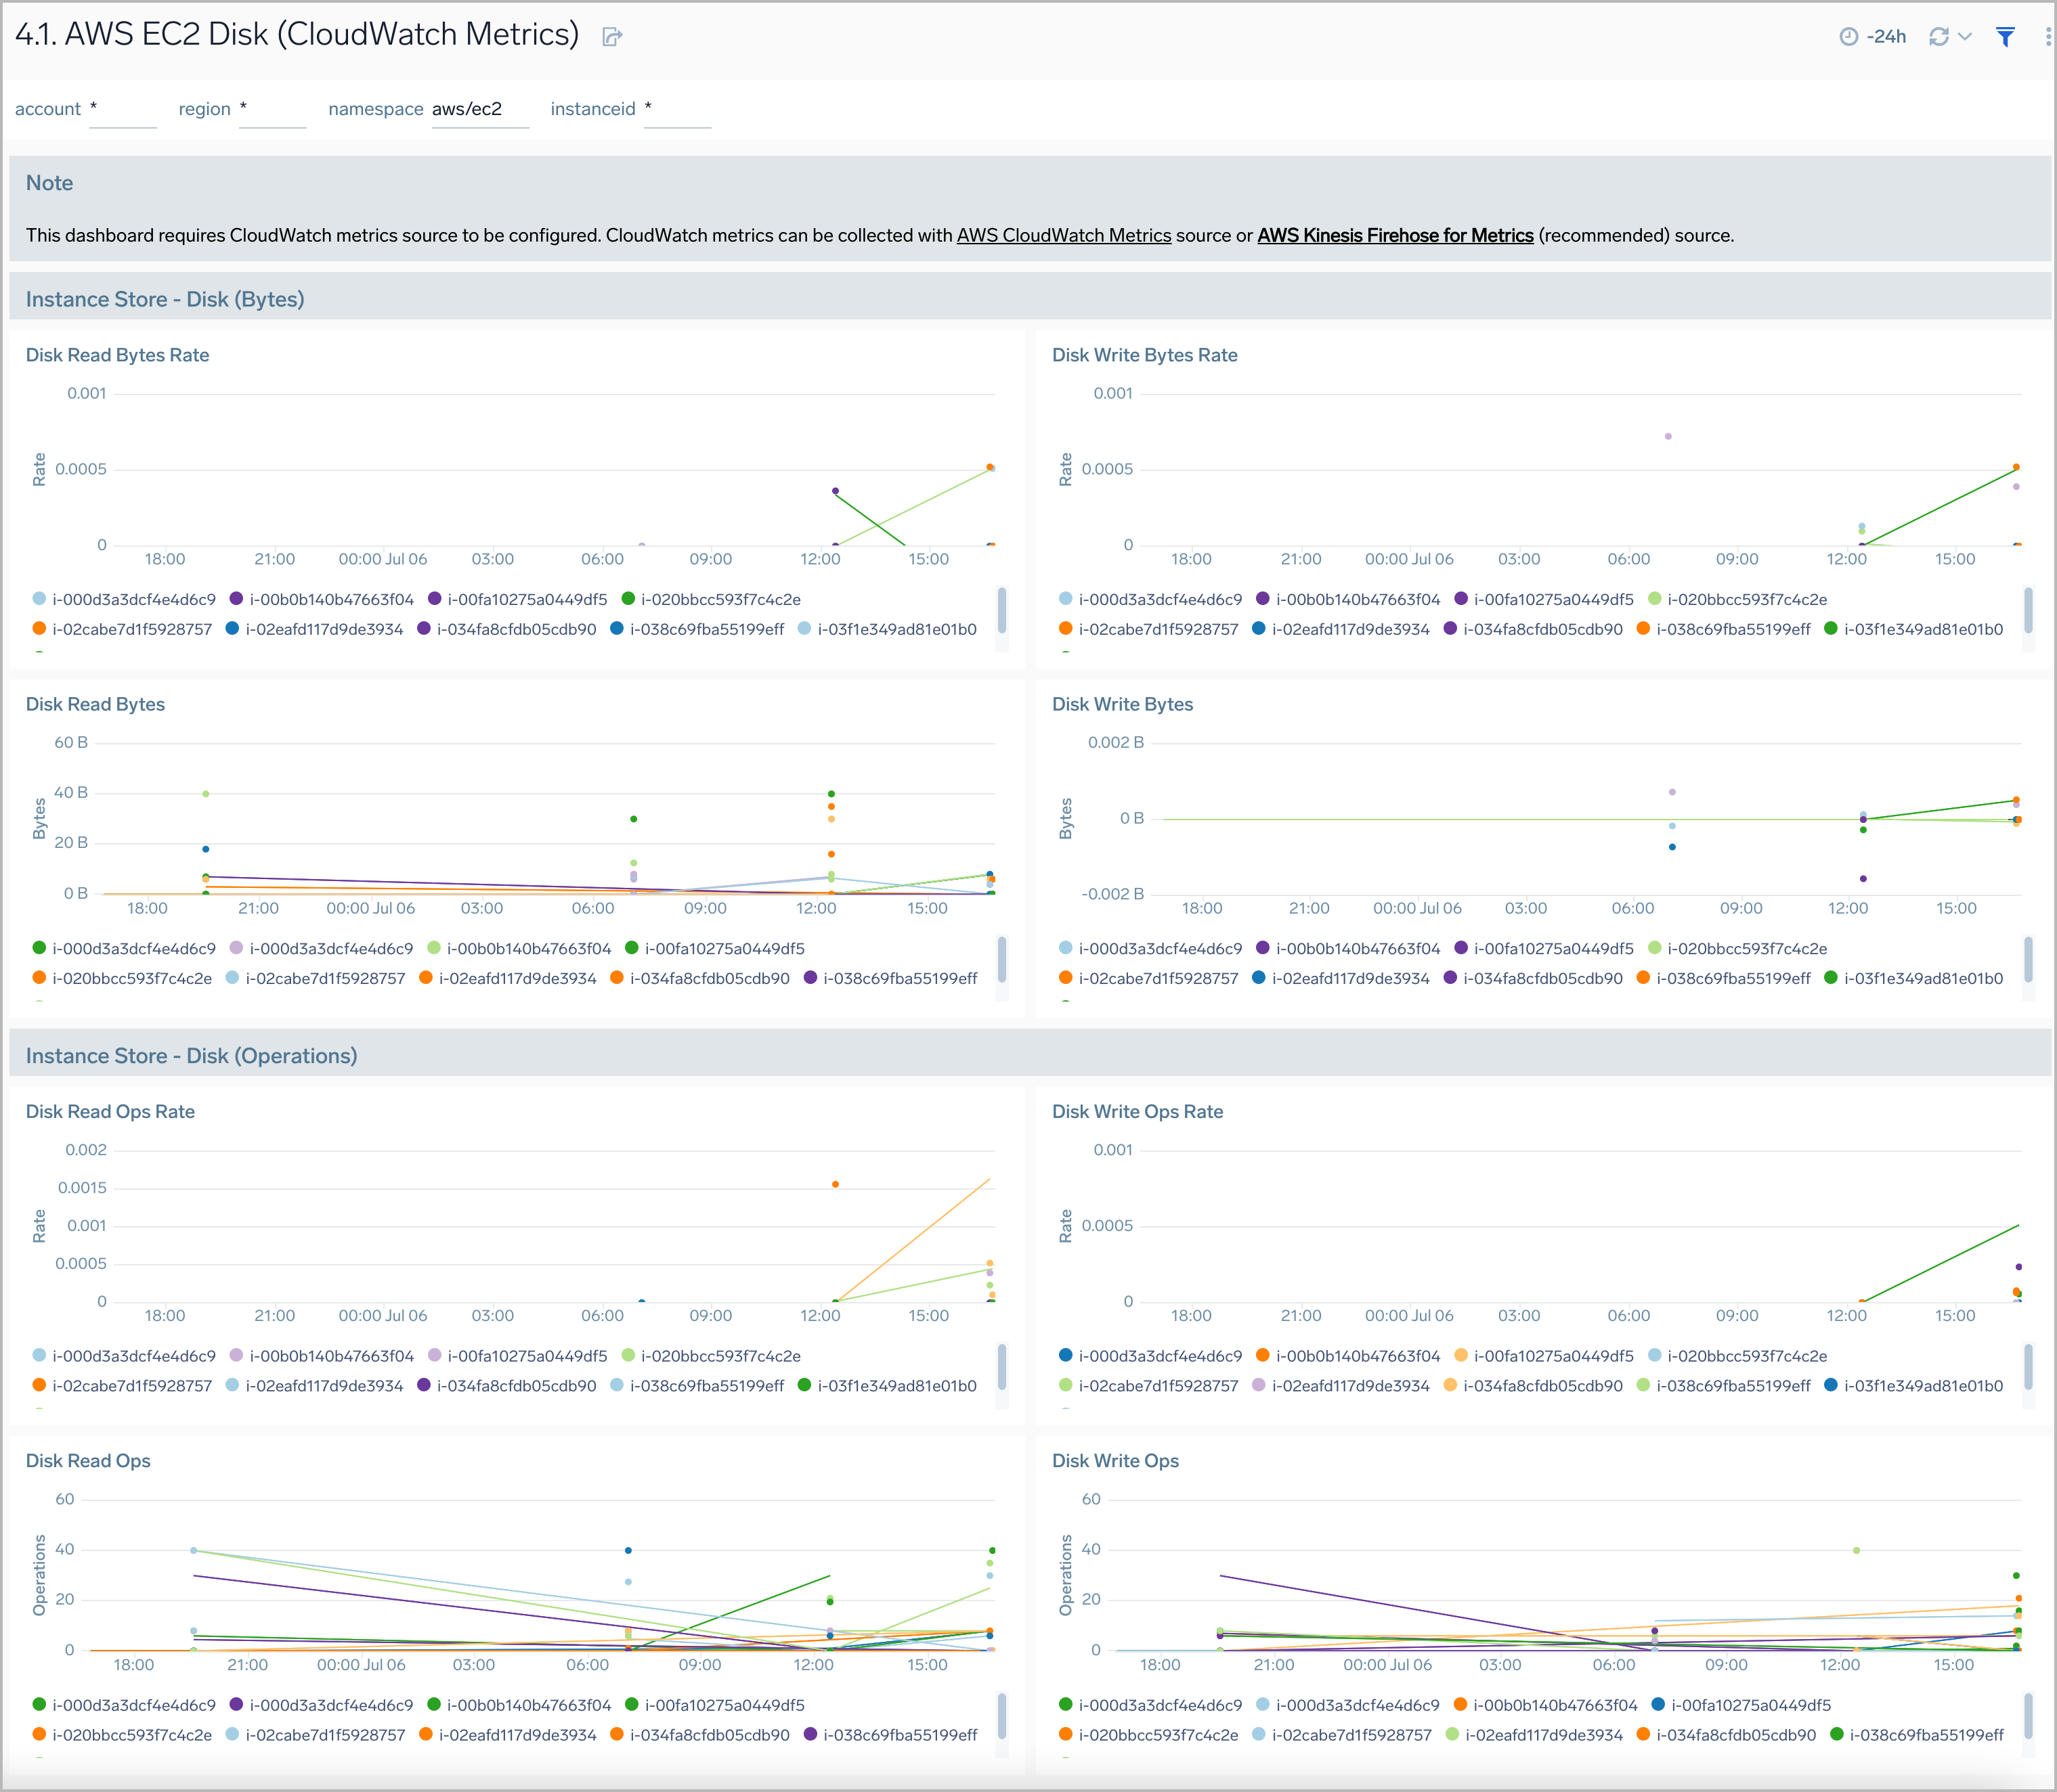The width and height of the screenshot is (2057, 1792).
Task: Open the more options kebab menu
Action: (2048, 37)
